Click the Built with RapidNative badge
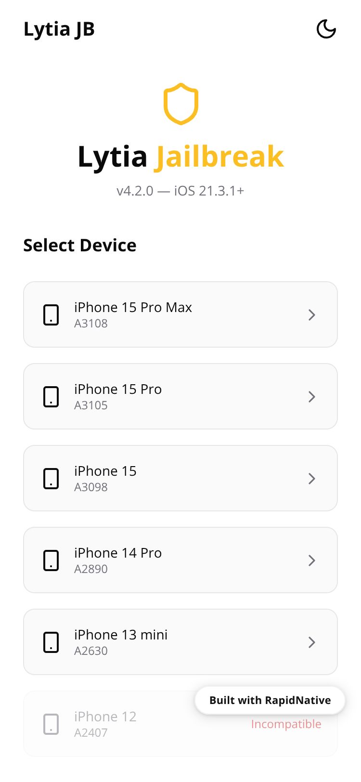Screen dimensions: 361x782 pos(270,700)
